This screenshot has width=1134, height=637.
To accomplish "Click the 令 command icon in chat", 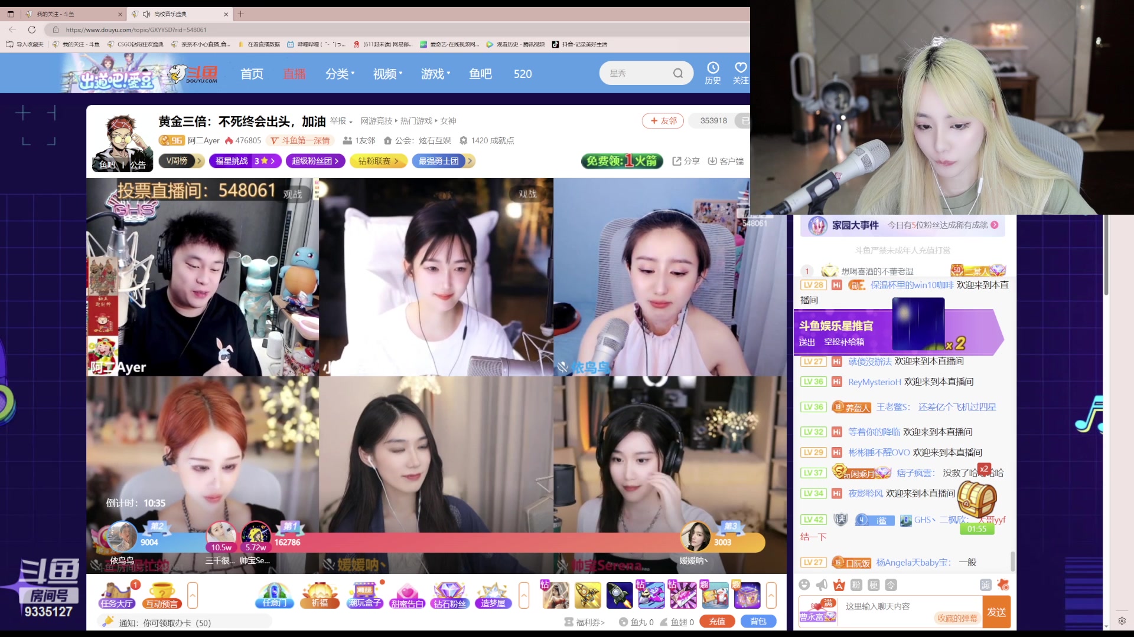I will [891, 585].
